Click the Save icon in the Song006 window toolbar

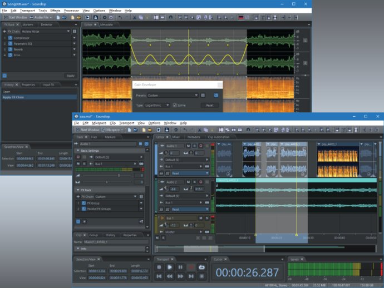96,17
